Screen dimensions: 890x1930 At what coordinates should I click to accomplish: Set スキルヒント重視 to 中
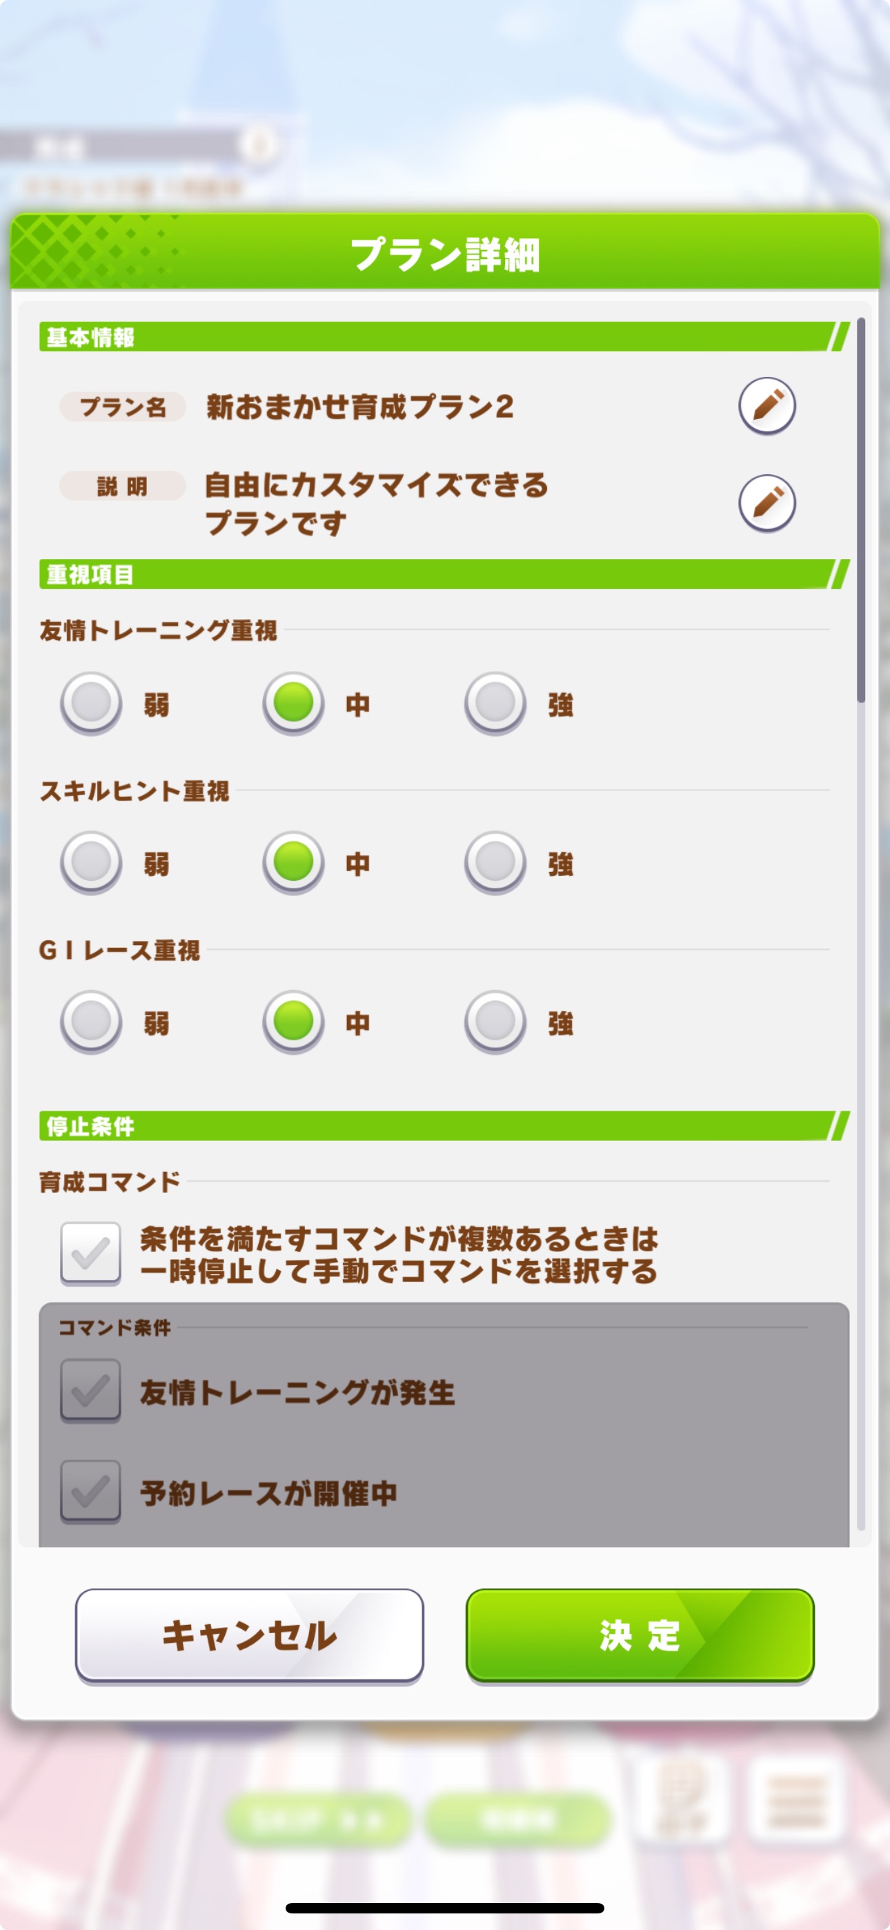coord(293,862)
